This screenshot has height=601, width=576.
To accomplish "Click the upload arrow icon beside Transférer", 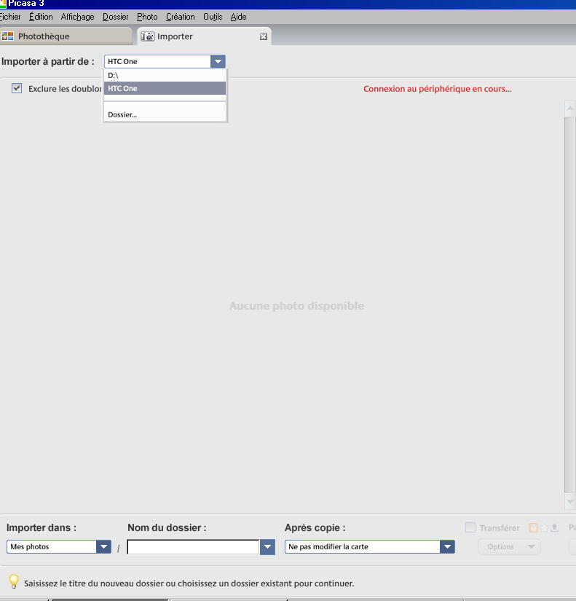I will [554, 528].
